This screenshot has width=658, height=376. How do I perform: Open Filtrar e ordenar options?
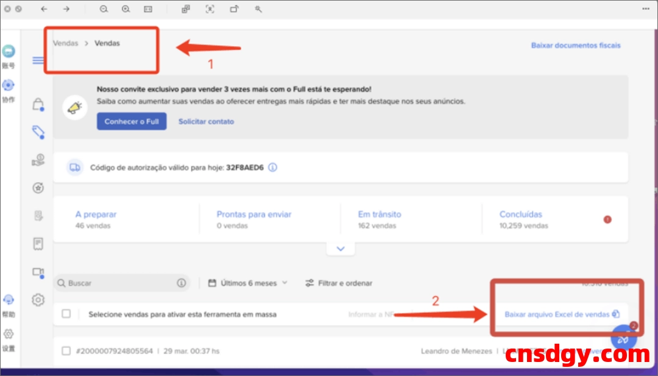pyautogui.click(x=339, y=283)
